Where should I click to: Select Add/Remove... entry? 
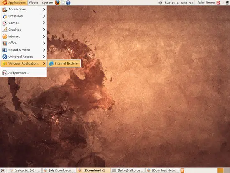(x=23, y=73)
